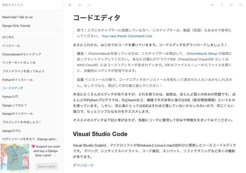Open the language selector globe icon
Viewport: 246px width, 173px height.
[80, 5]
